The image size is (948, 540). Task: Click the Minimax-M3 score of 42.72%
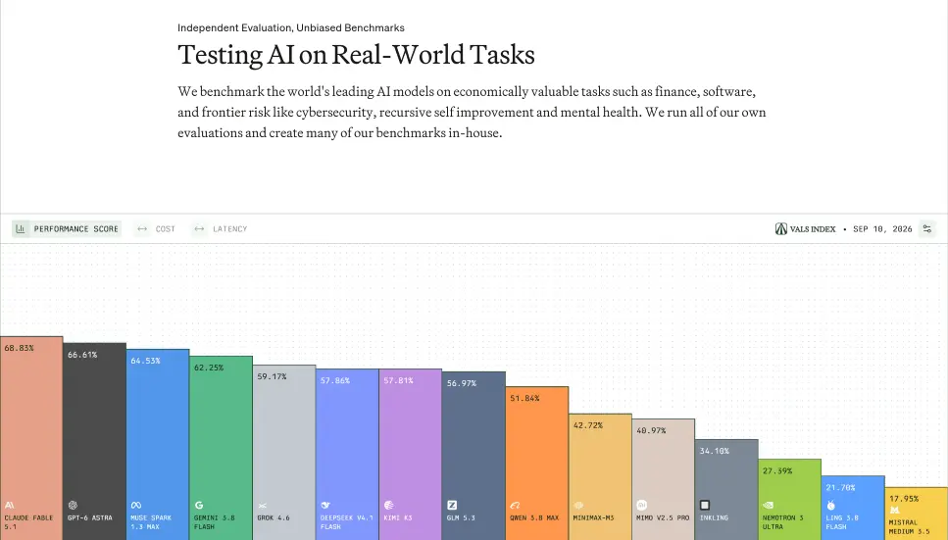[x=587, y=425]
